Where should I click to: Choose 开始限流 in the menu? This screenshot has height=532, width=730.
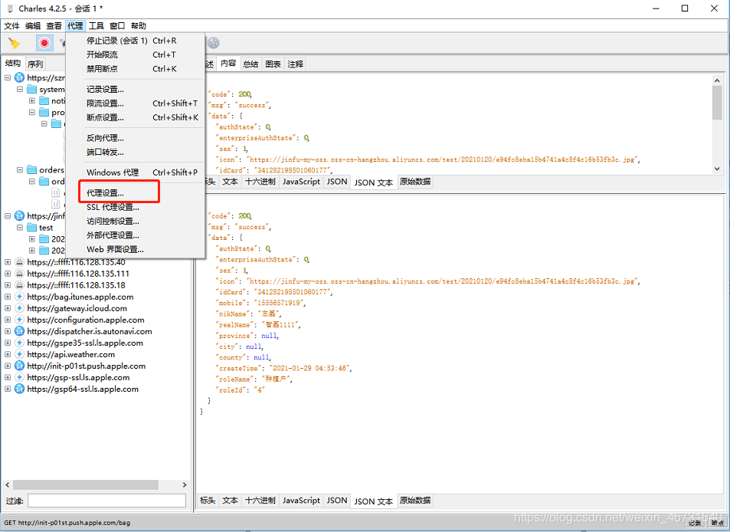coord(135,54)
